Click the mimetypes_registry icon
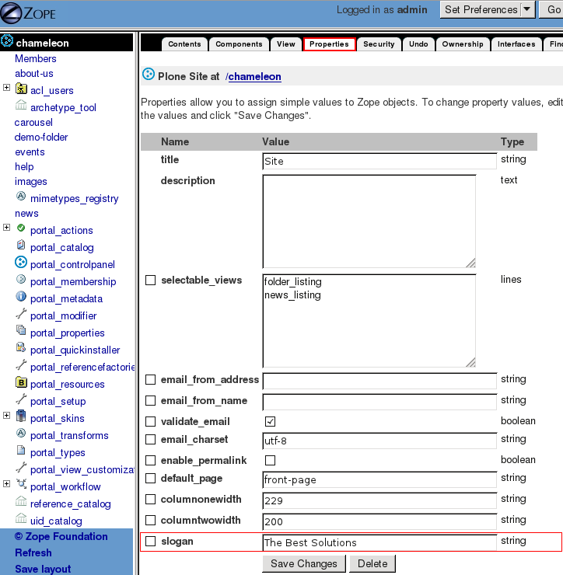The width and height of the screenshot is (563, 575). [21, 196]
